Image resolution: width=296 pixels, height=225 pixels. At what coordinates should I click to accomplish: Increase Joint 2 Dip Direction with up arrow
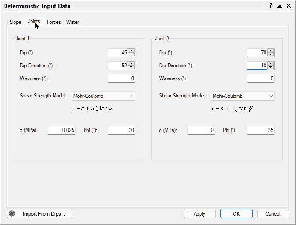[270, 64]
